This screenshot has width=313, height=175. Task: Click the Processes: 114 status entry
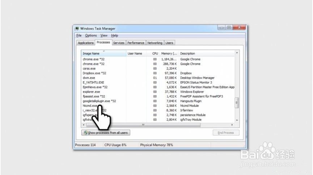click(85, 145)
